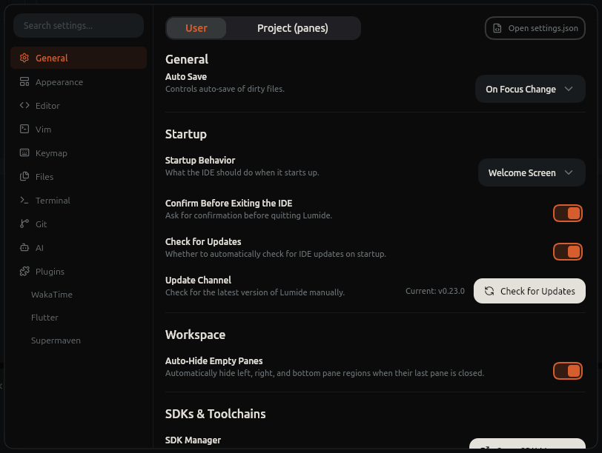Viewport: 602px width, 453px height.
Task: Click the SDK Manager label
Action: tap(193, 440)
